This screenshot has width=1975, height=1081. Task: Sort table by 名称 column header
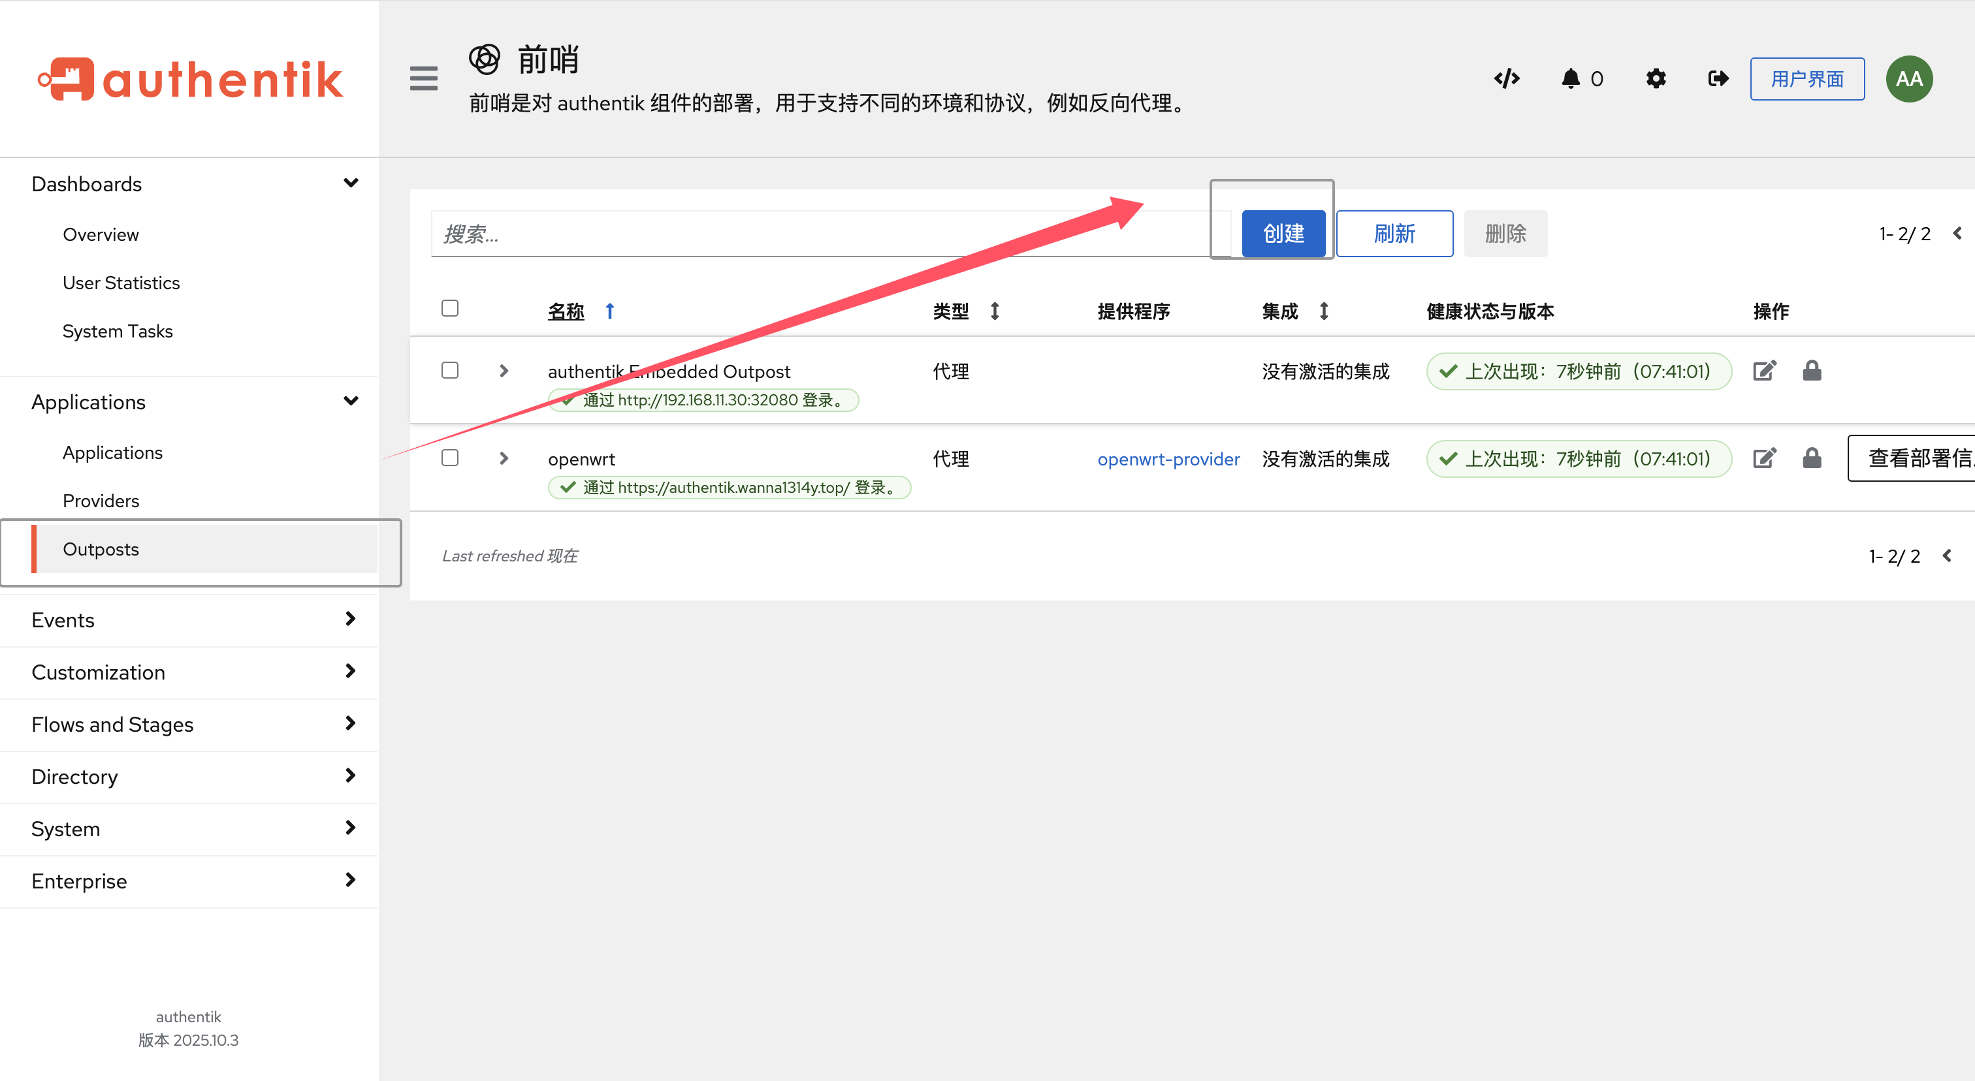click(566, 311)
